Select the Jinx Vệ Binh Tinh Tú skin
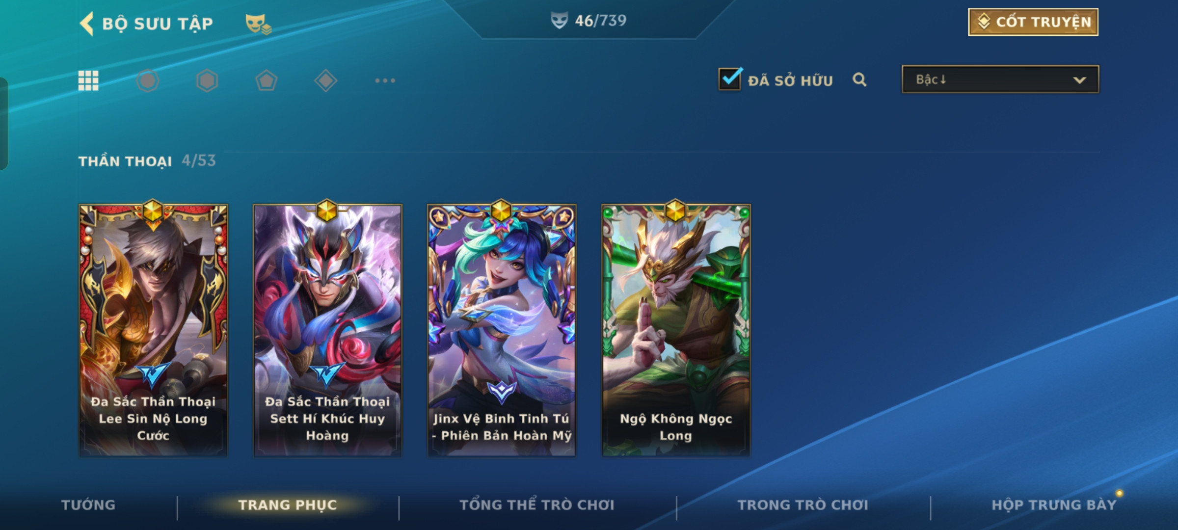1178x530 pixels. (502, 331)
